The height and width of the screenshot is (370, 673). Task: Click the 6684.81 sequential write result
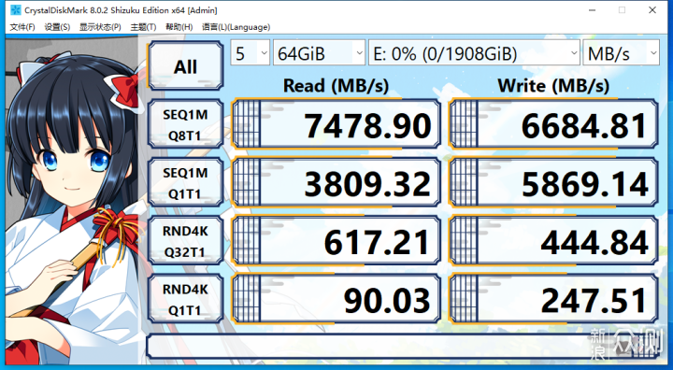pos(553,124)
